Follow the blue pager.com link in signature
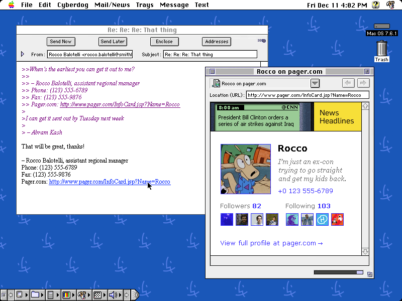 tap(110, 182)
